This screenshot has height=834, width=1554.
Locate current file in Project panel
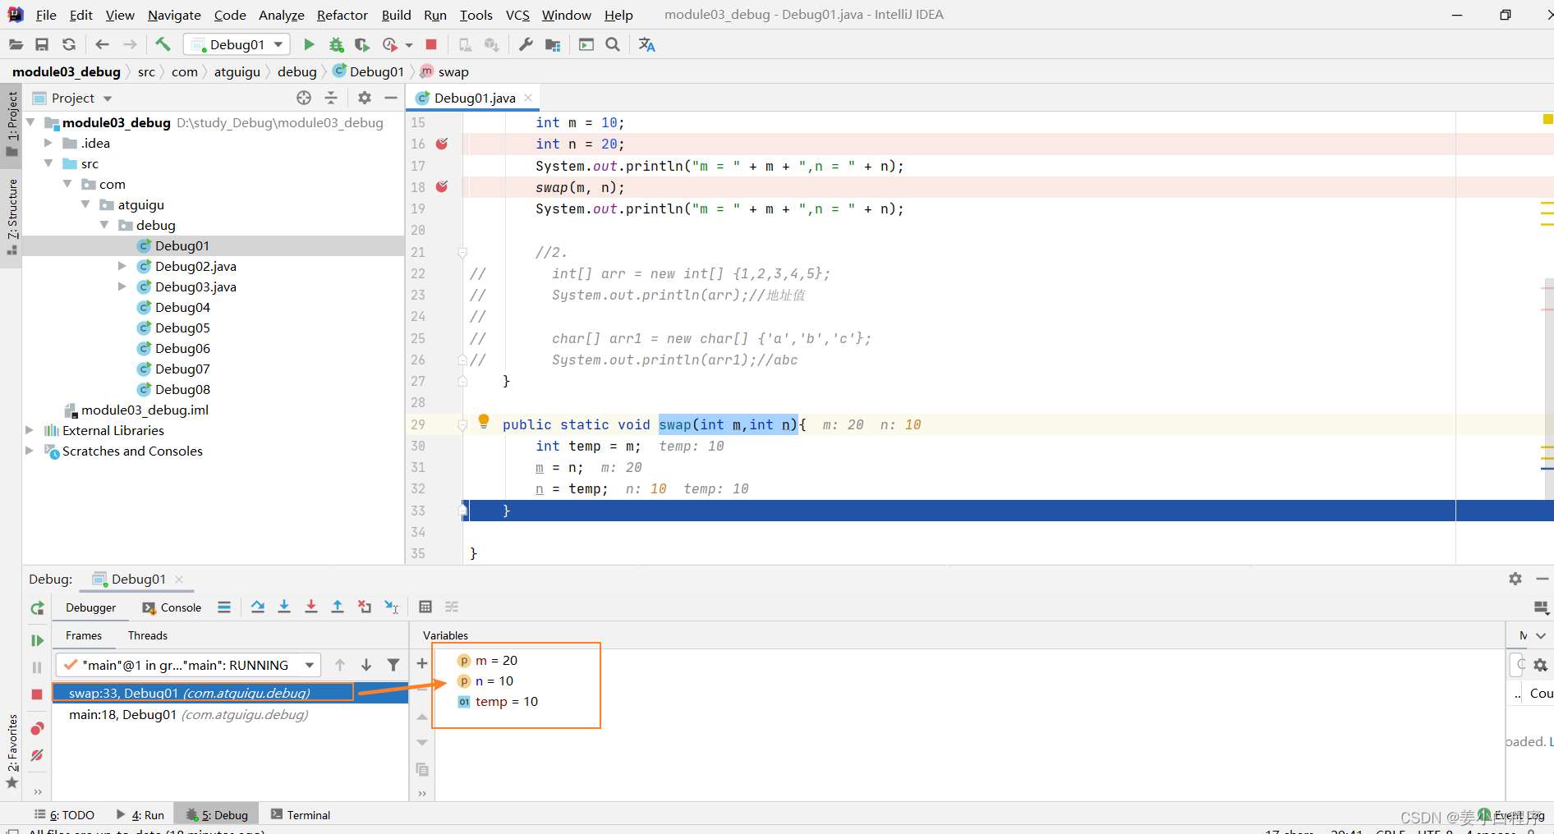pyautogui.click(x=304, y=98)
